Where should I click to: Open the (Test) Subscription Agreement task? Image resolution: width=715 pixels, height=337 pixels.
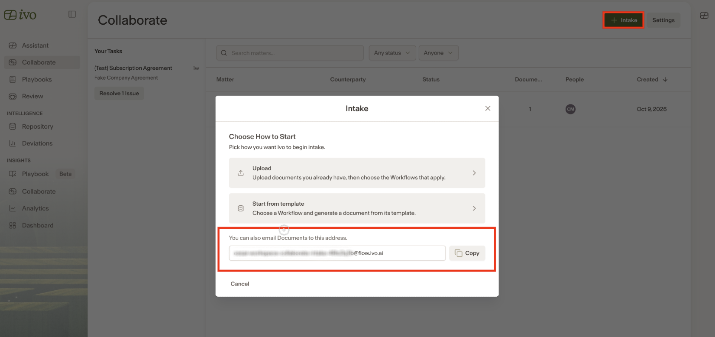133,68
